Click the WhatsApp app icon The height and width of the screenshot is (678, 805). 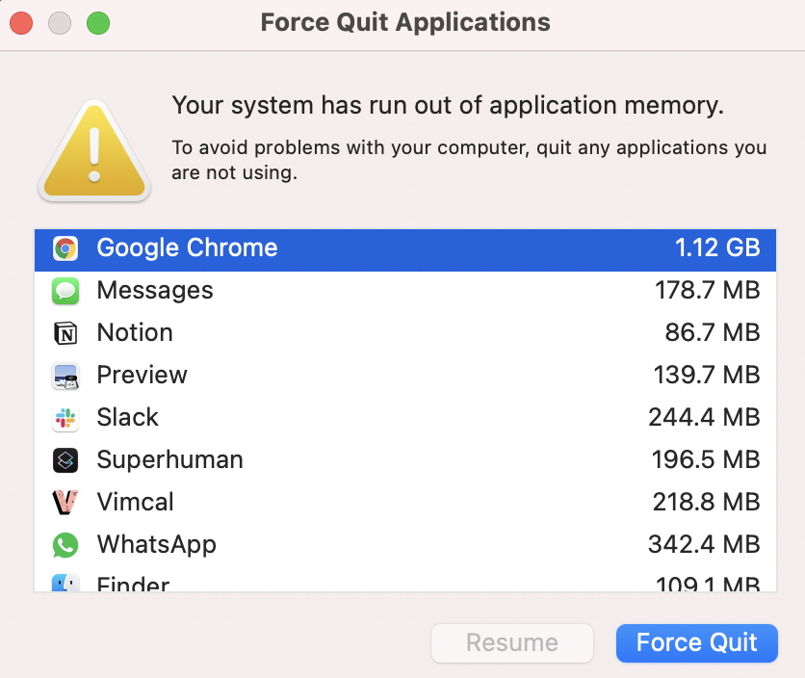click(x=65, y=545)
